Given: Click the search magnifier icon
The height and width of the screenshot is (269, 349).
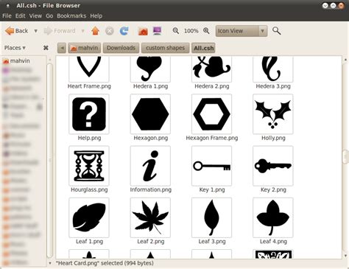Looking at the screenshot, I should 277,31.
